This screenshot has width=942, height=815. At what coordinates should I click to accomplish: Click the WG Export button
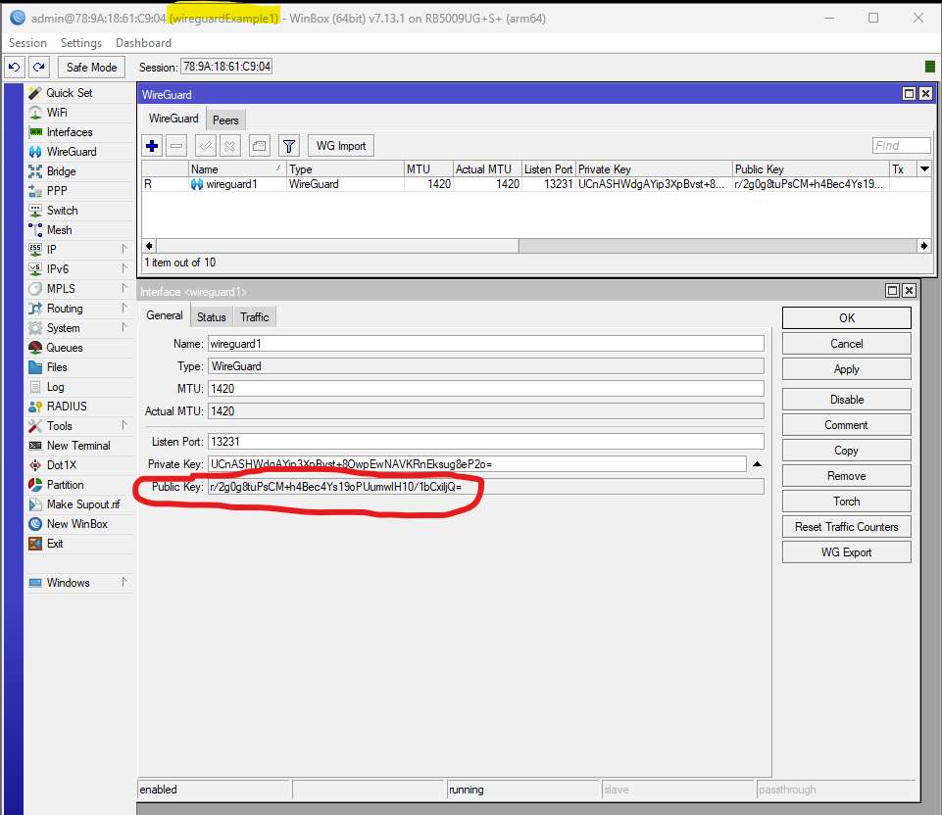(x=847, y=552)
